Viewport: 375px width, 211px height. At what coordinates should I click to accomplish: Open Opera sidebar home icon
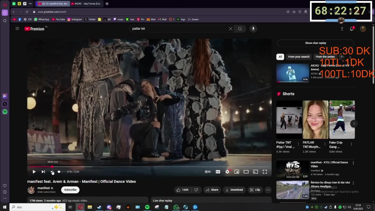[5, 13]
